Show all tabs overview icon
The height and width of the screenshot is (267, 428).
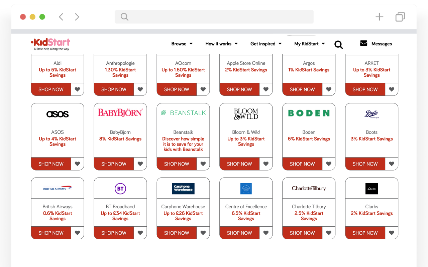(x=400, y=17)
